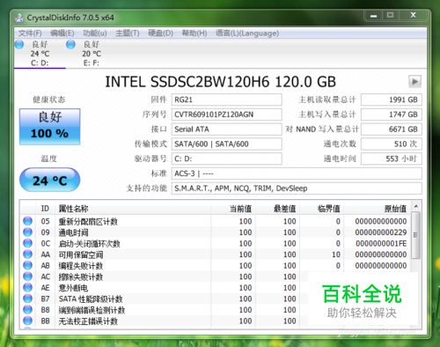Select the C: D: disk tab

[40, 54]
